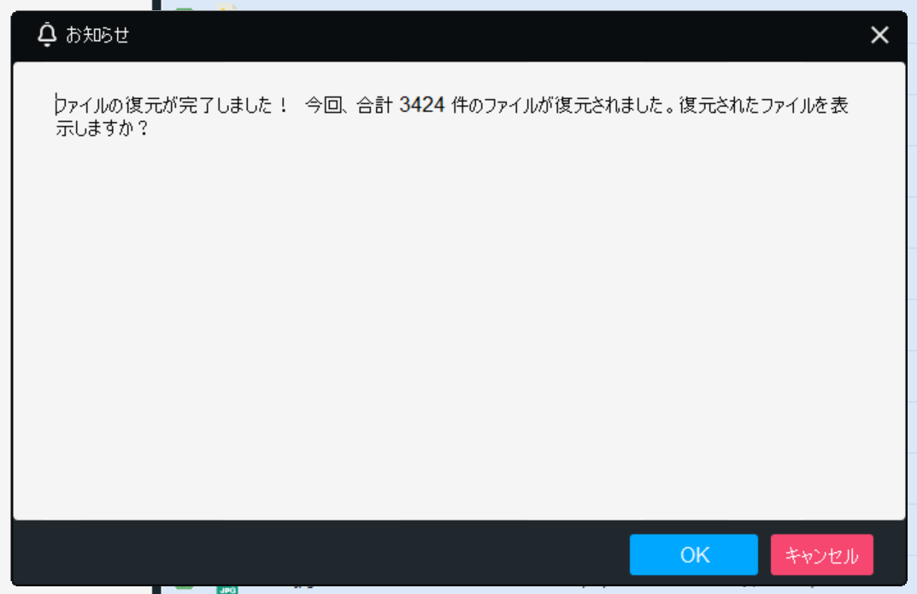Toggle green checkbox peeking above dialog
The width and height of the screenshot is (917, 594).
click(184, 9)
